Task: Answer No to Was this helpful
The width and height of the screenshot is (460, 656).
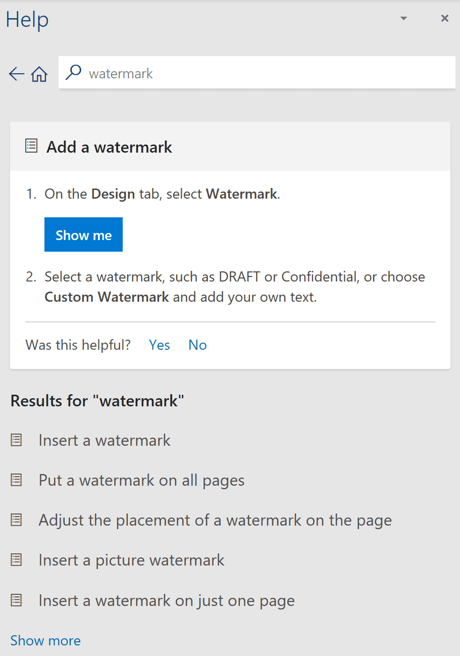Action: point(197,345)
